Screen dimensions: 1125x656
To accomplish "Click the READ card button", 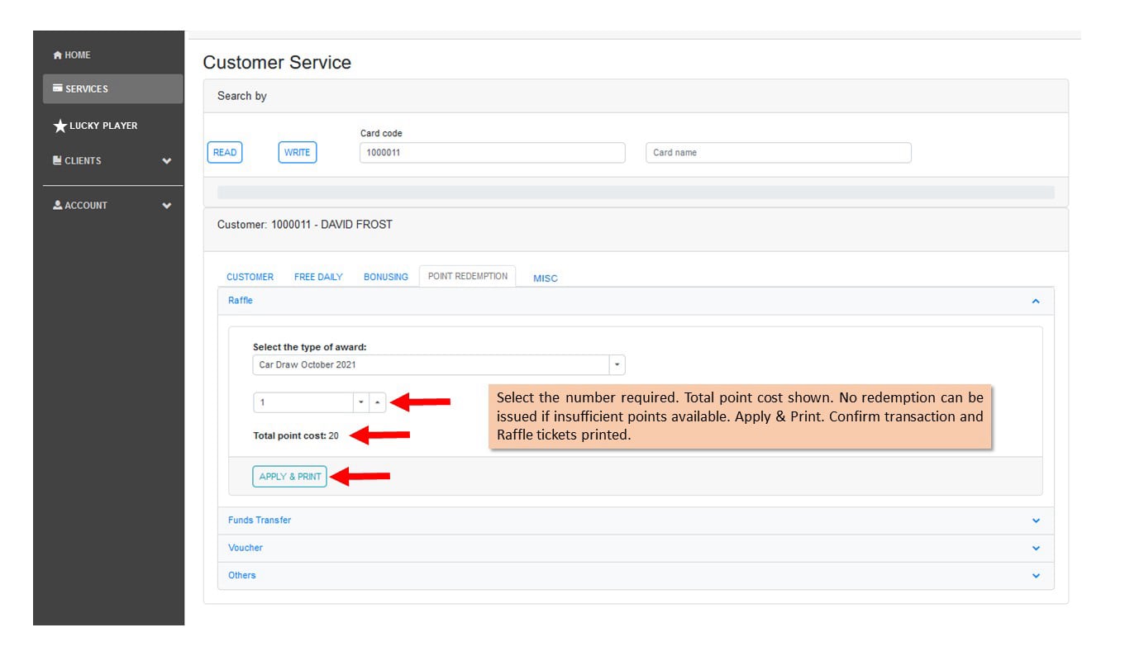I will point(225,153).
